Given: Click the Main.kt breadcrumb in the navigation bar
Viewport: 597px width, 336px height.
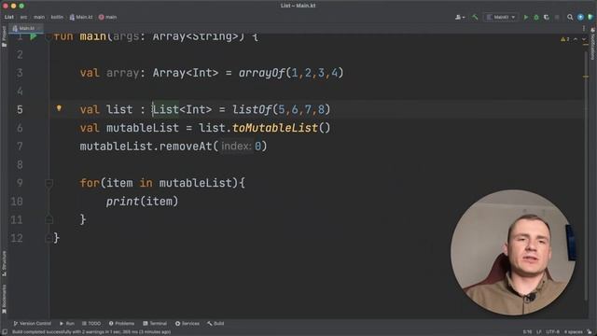Looking at the screenshot, I should (81, 17).
